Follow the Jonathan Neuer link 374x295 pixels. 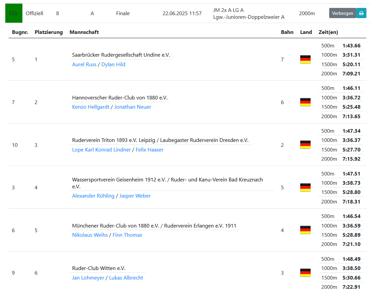tap(132, 107)
